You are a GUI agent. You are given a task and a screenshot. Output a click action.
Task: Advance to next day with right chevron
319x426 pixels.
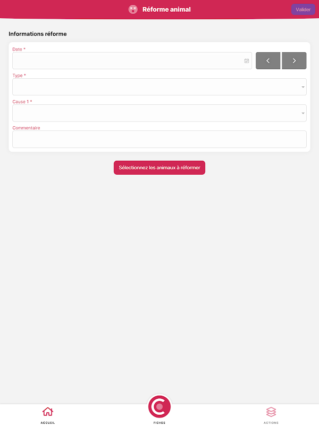[294, 61]
